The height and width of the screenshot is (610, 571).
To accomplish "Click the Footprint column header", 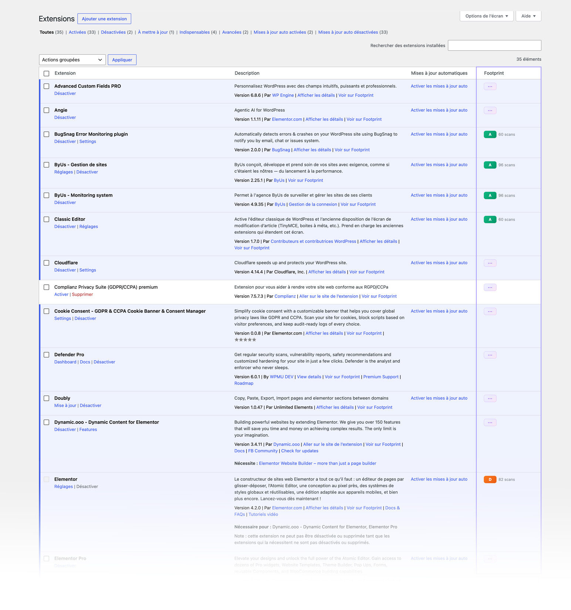I will click(x=494, y=73).
